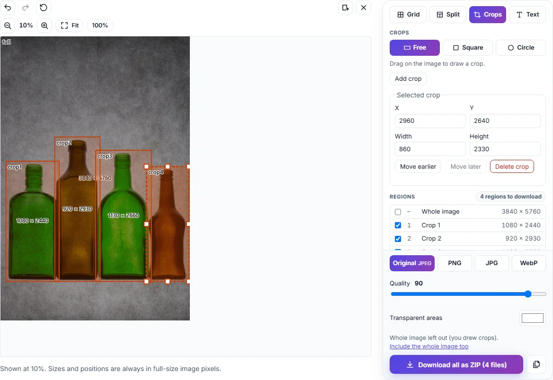This screenshot has height=380, width=553.
Task: Tick the Whole image checkbox
Action: 398,212
